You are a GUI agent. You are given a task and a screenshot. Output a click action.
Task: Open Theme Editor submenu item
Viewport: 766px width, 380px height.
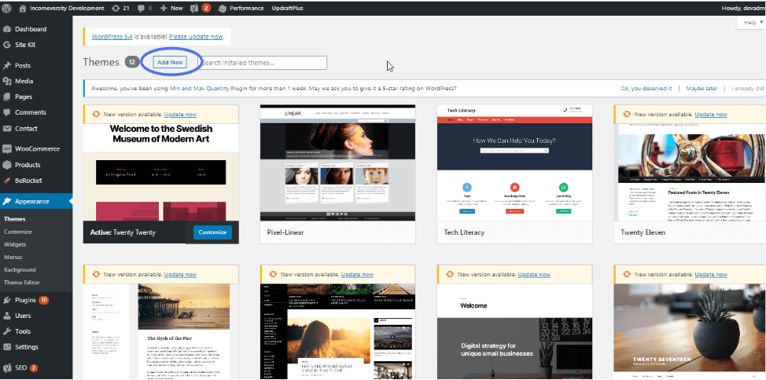coord(22,283)
